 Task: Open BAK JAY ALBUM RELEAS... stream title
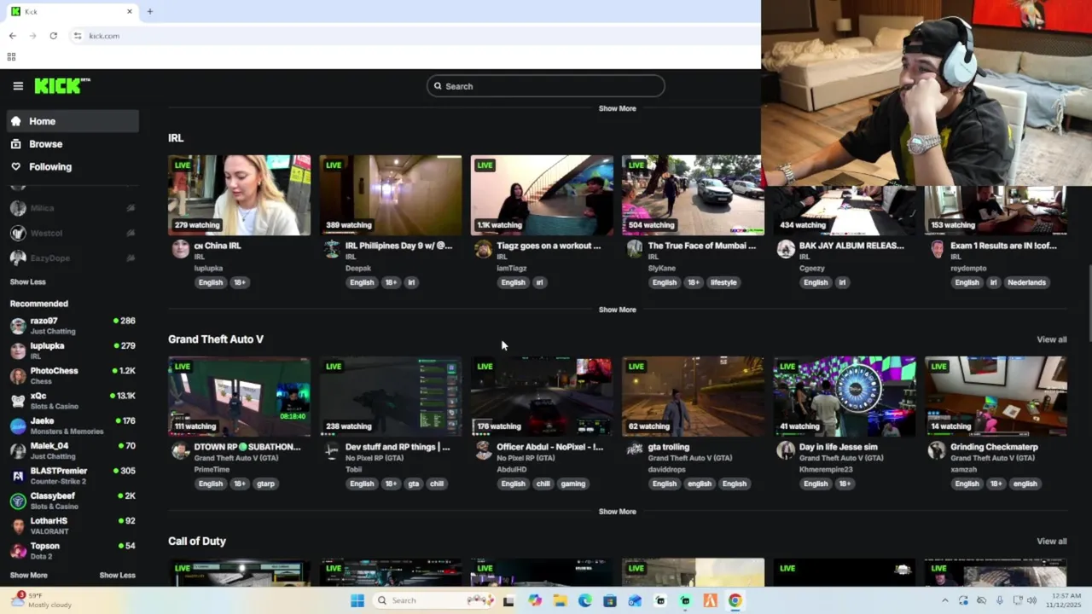(851, 246)
